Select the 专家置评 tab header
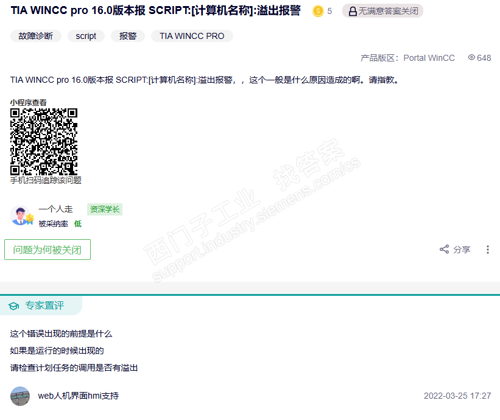Image resolution: width=500 pixels, height=420 pixels. click(41, 306)
